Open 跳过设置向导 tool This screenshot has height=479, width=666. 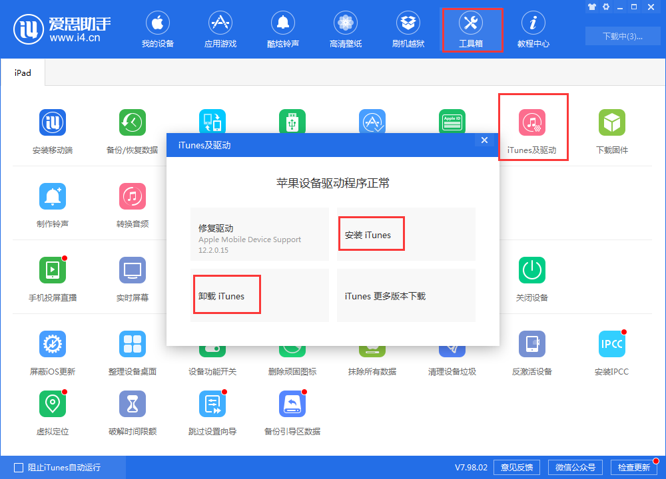212,413
